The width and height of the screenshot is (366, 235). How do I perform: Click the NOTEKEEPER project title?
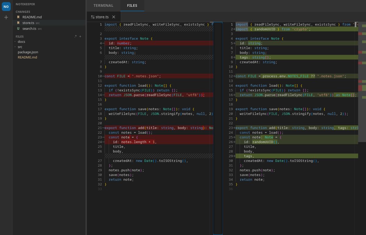[25, 4]
